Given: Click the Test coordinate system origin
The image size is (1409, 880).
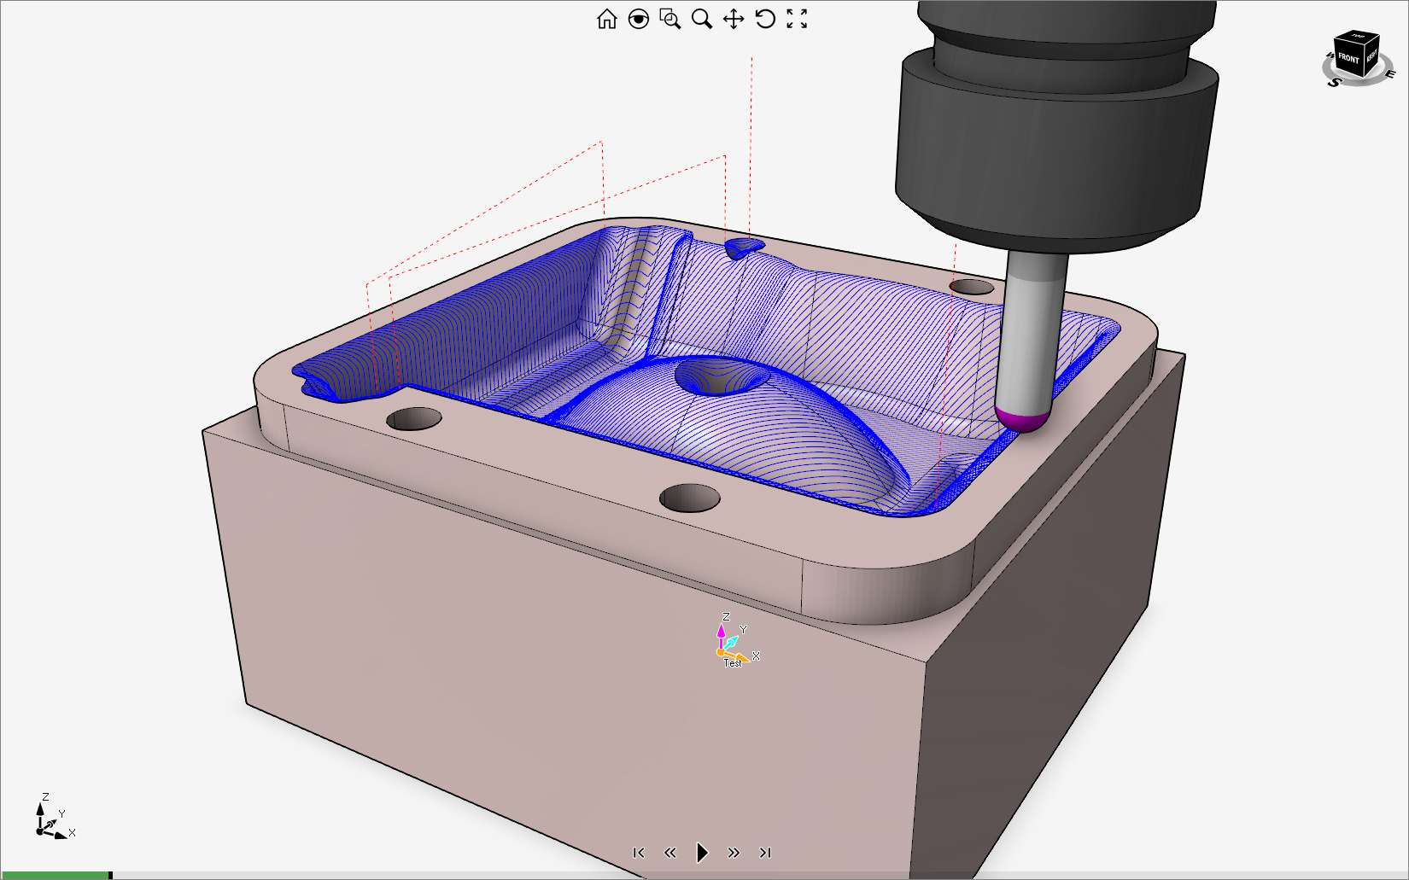Looking at the screenshot, I should coord(722,652).
